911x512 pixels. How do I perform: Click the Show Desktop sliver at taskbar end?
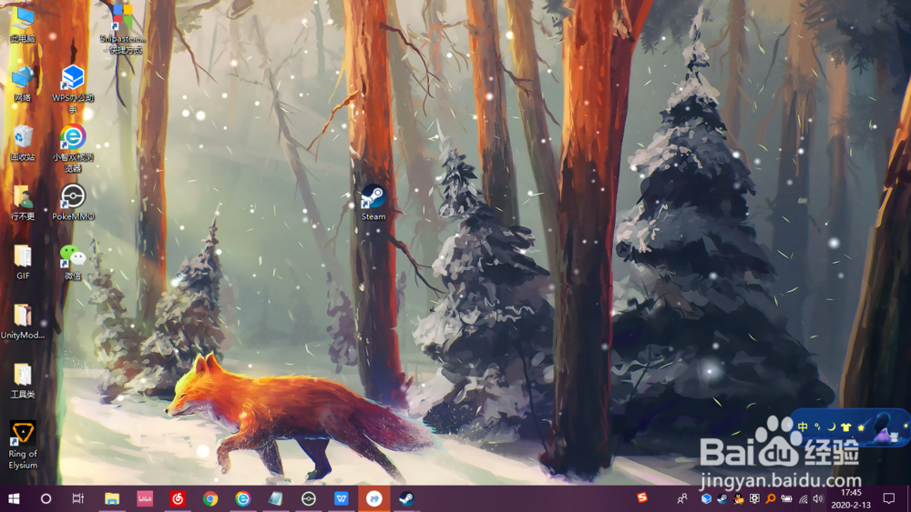click(908, 498)
